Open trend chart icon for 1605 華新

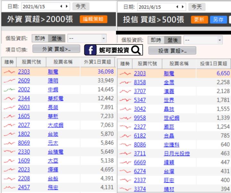9,116
